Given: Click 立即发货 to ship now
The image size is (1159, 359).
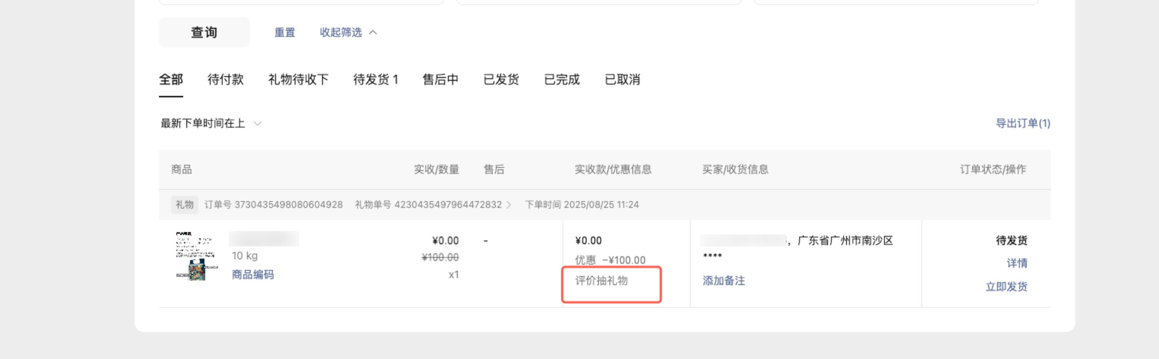Looking at the screenshot, I should pos(1006,287).
